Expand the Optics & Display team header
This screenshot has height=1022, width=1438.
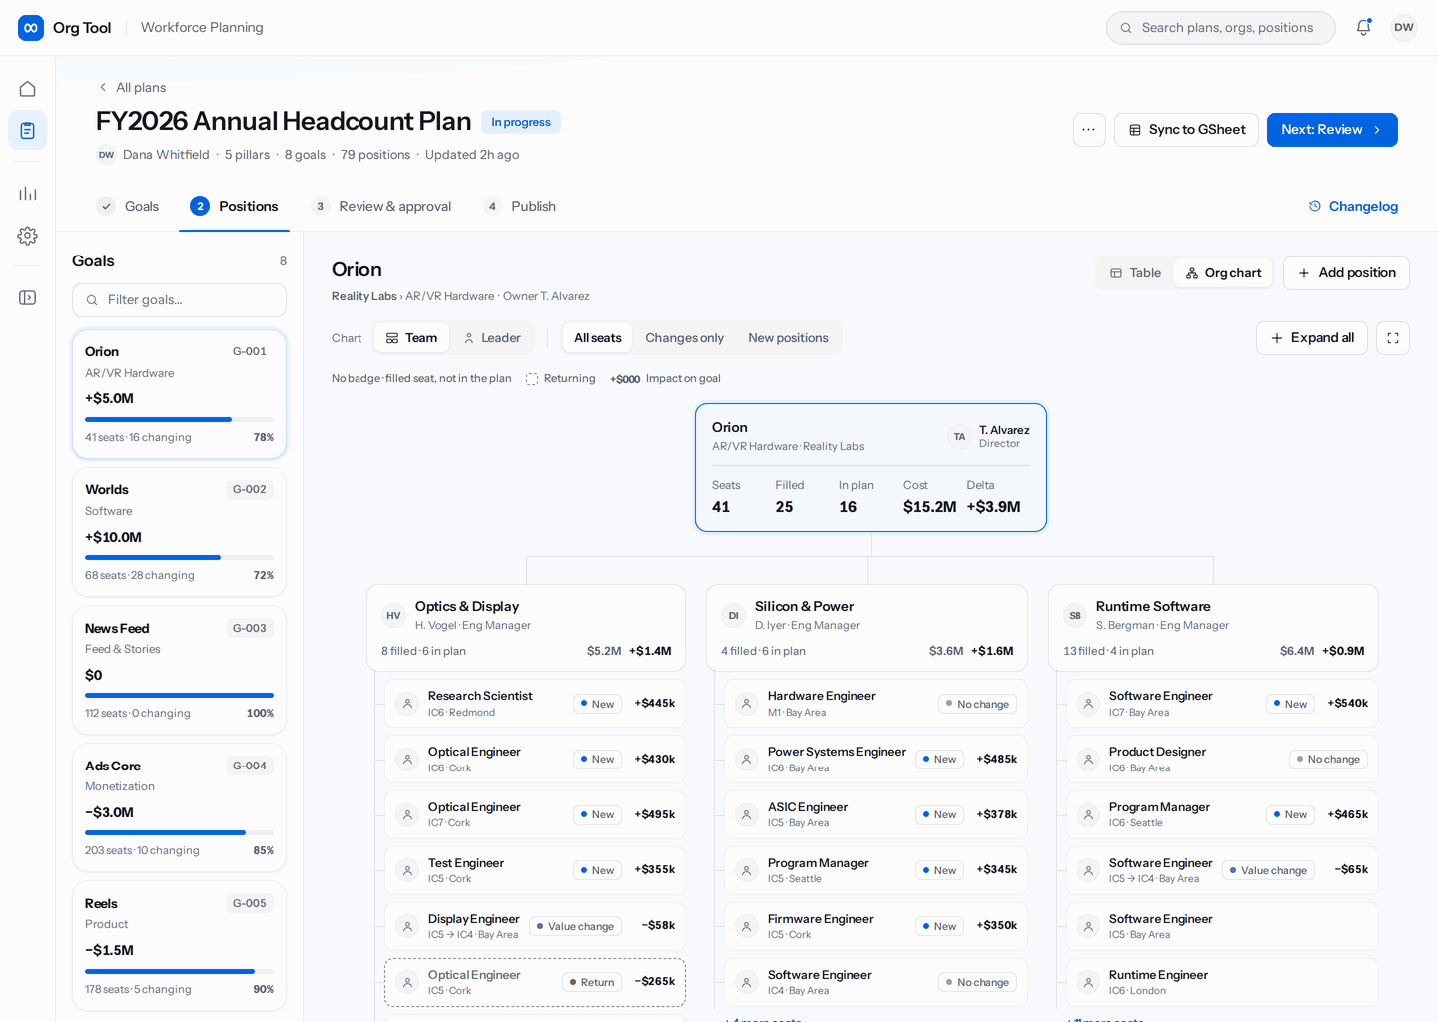coord(526,628)
